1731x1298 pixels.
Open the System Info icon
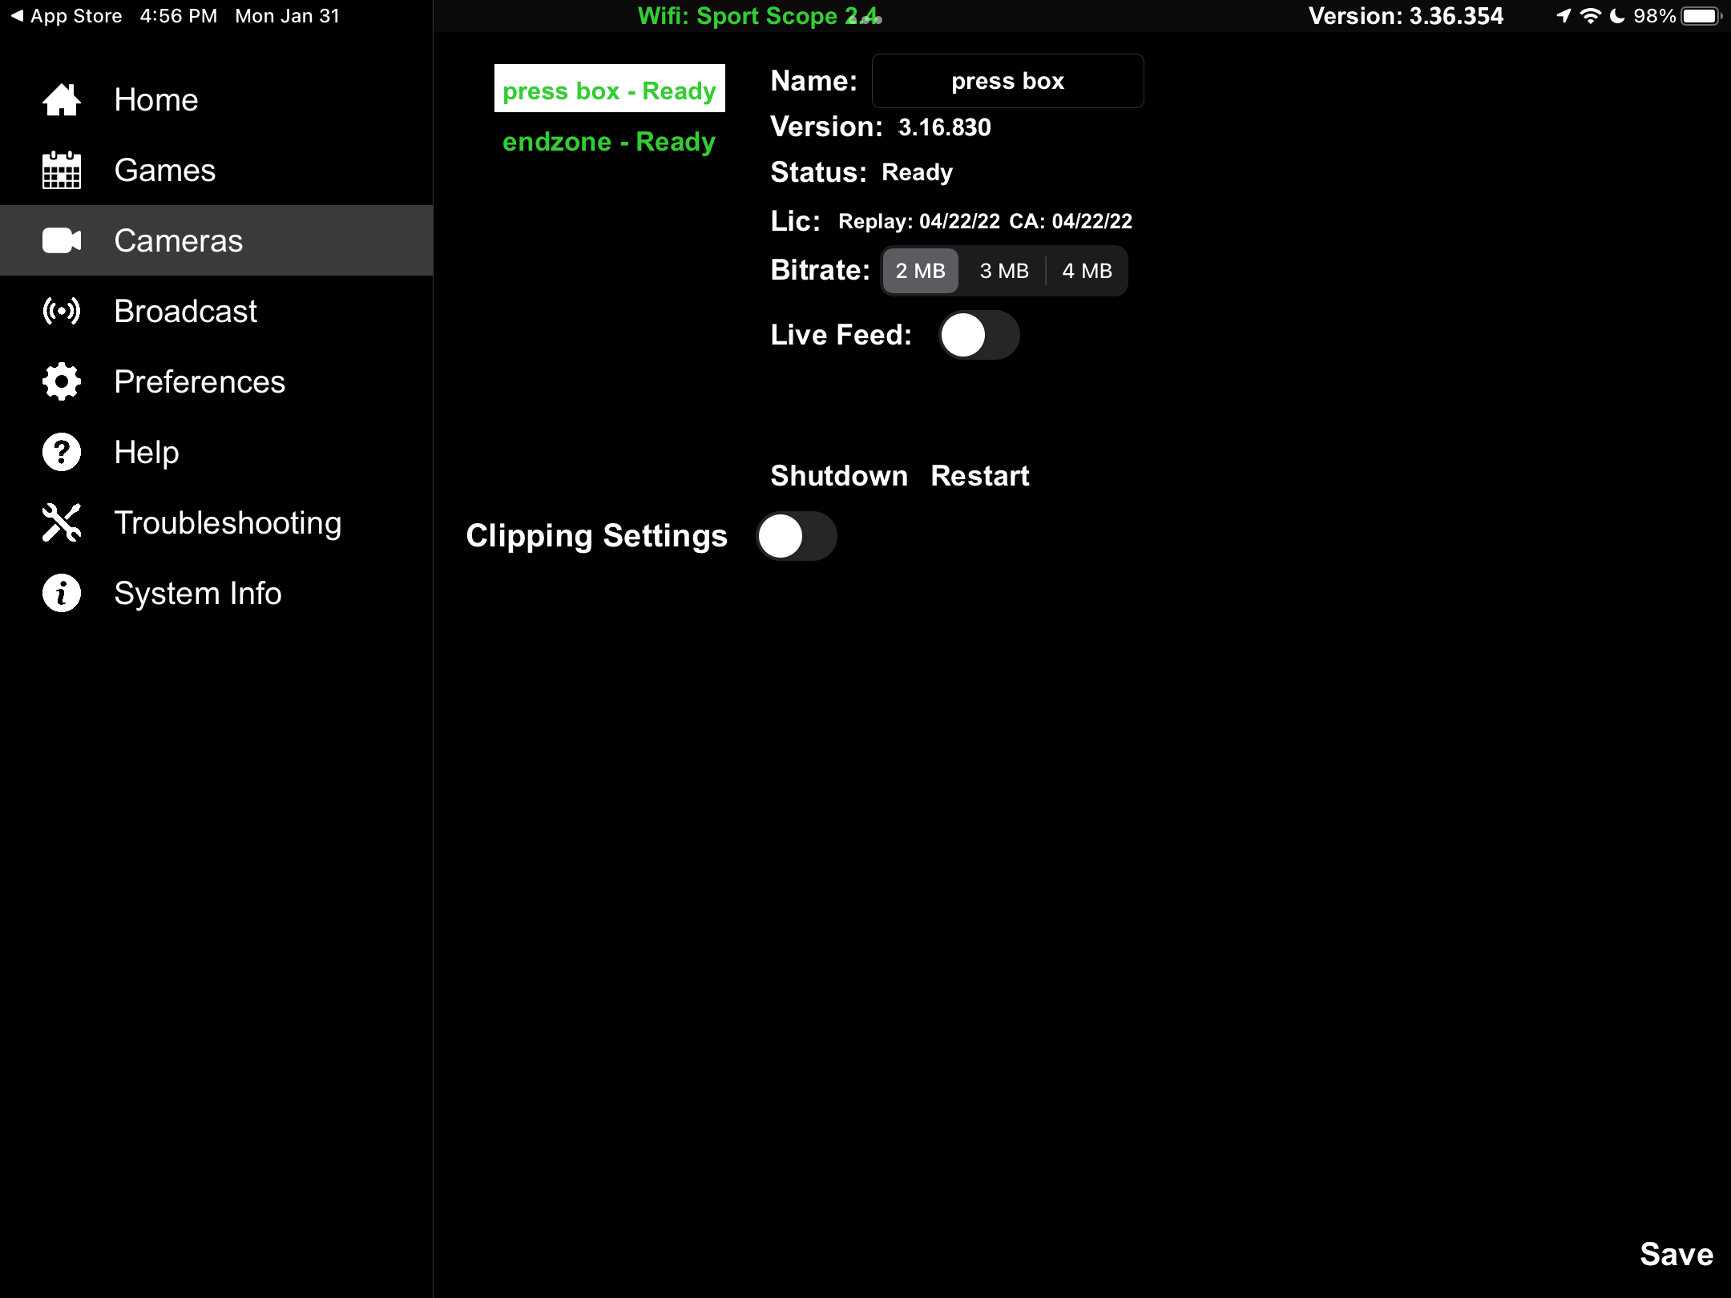point(62,593)
